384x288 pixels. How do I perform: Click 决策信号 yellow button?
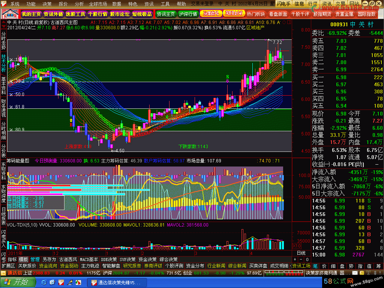point(211,13)
